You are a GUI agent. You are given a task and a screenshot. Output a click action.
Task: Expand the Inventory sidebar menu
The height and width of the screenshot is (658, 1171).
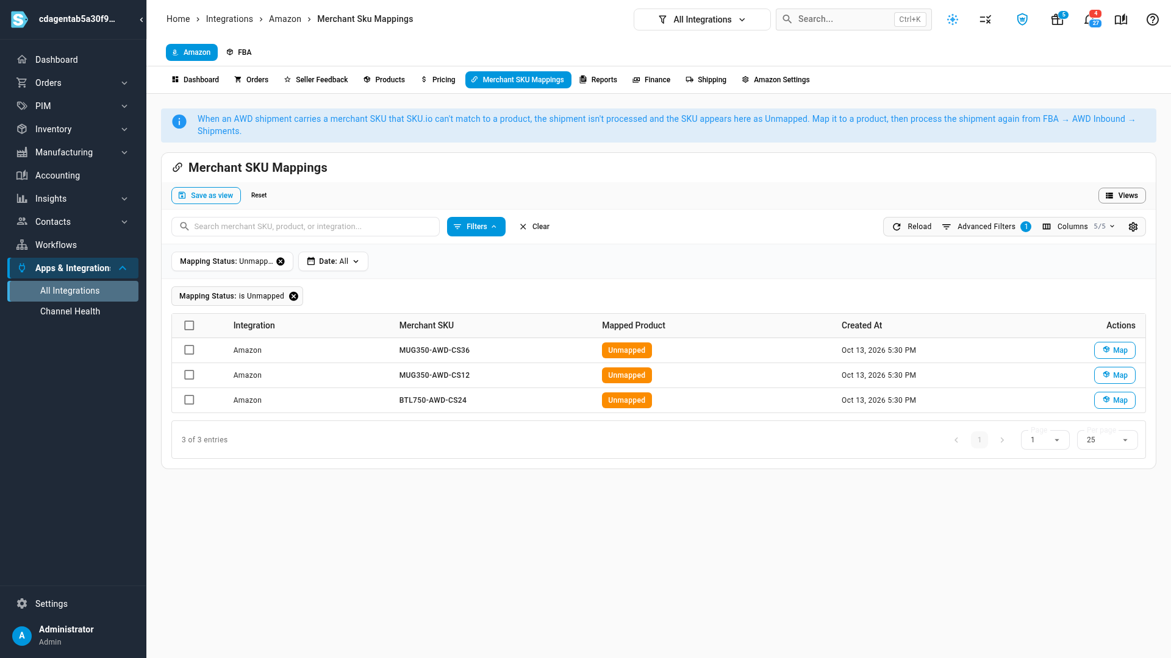pos(73,129)
